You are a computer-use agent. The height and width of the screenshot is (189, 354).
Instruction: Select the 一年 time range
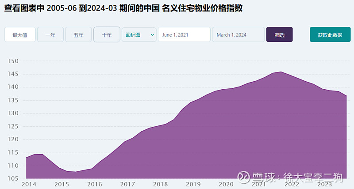pos(50,35)
